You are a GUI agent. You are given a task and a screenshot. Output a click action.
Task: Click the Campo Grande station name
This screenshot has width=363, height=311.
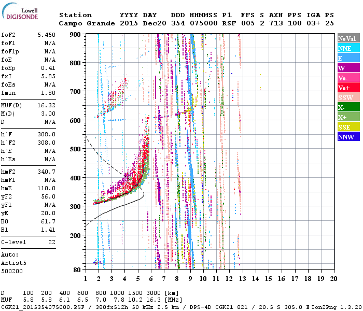pos(87,23)
